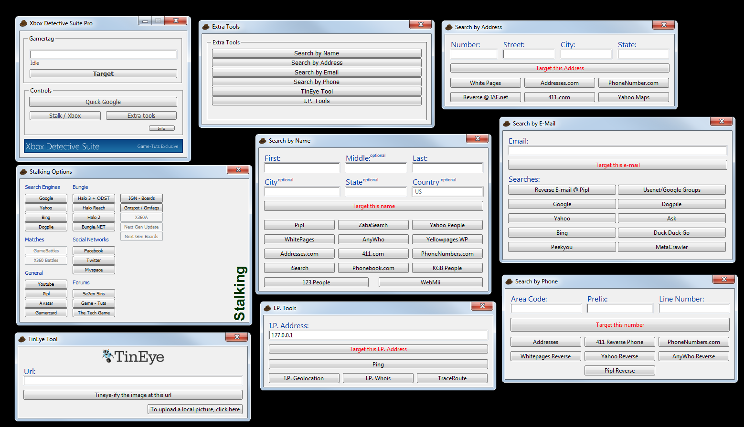Click Reverse E-mail @ Pipl
This screenshot has height=427, width=744.
562,190
